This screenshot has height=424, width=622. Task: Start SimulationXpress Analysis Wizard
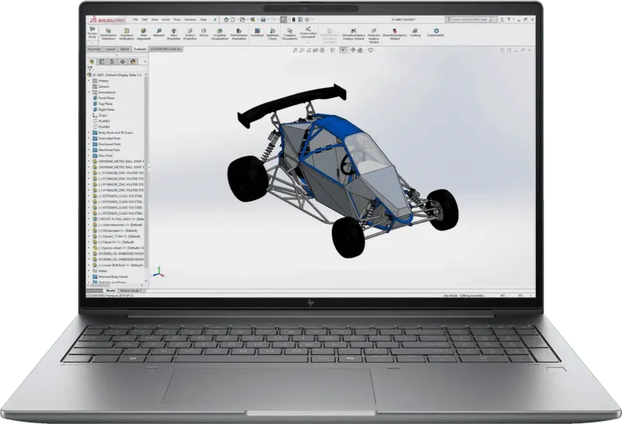[353, 34]
